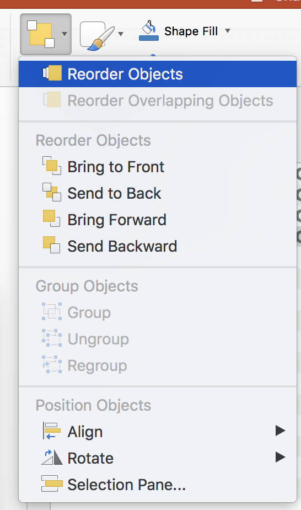The image size is (301, 510).
Task: Click the Quick Styles paintbrush icon
Action: 97,35
